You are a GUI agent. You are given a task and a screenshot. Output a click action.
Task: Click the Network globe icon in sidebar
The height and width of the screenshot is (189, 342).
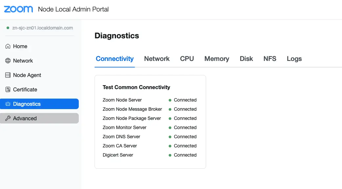(x=8, y=61)
